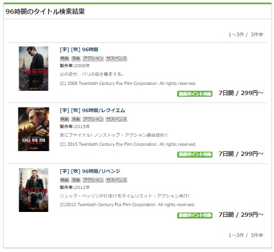Select the アクション tag under 96時間
274x252 pixels.
pyautogui.click(x=93, y=58)
